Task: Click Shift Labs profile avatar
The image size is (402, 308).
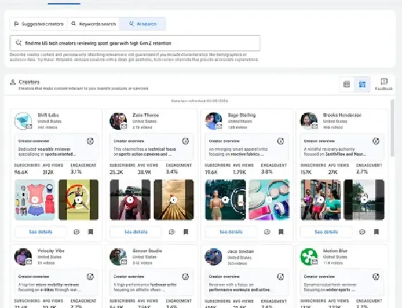Action: coord(23,121)
